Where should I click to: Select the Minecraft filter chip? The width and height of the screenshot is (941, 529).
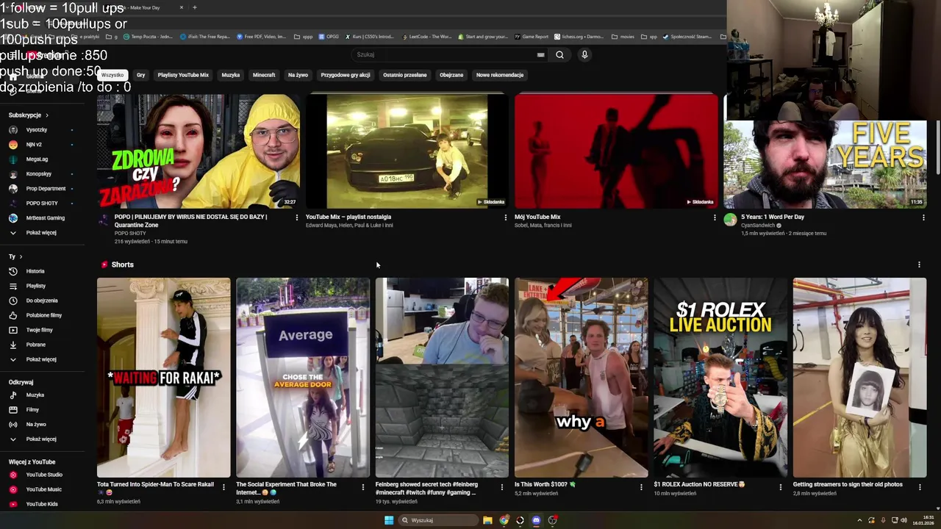264,75
